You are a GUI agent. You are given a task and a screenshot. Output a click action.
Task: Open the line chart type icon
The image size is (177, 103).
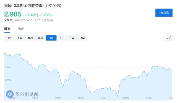tap(168, 38)
